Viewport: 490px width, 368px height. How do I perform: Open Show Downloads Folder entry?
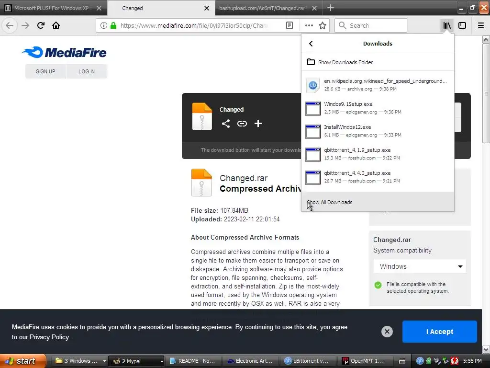tap(378, 62)
